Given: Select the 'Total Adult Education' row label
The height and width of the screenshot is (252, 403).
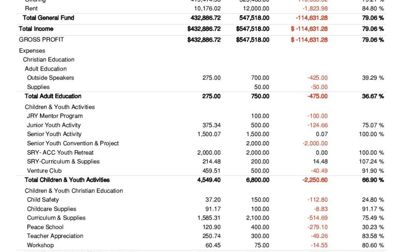Looking at the screenshot, I should coord(53,96).
